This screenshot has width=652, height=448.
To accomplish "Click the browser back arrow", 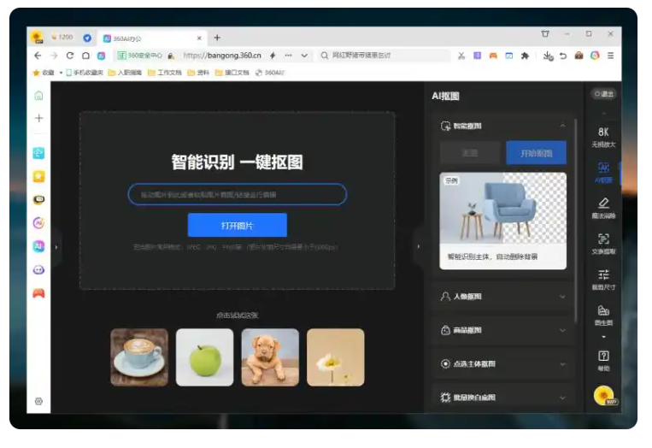I will pyautogui.click(x=38, y=56).
